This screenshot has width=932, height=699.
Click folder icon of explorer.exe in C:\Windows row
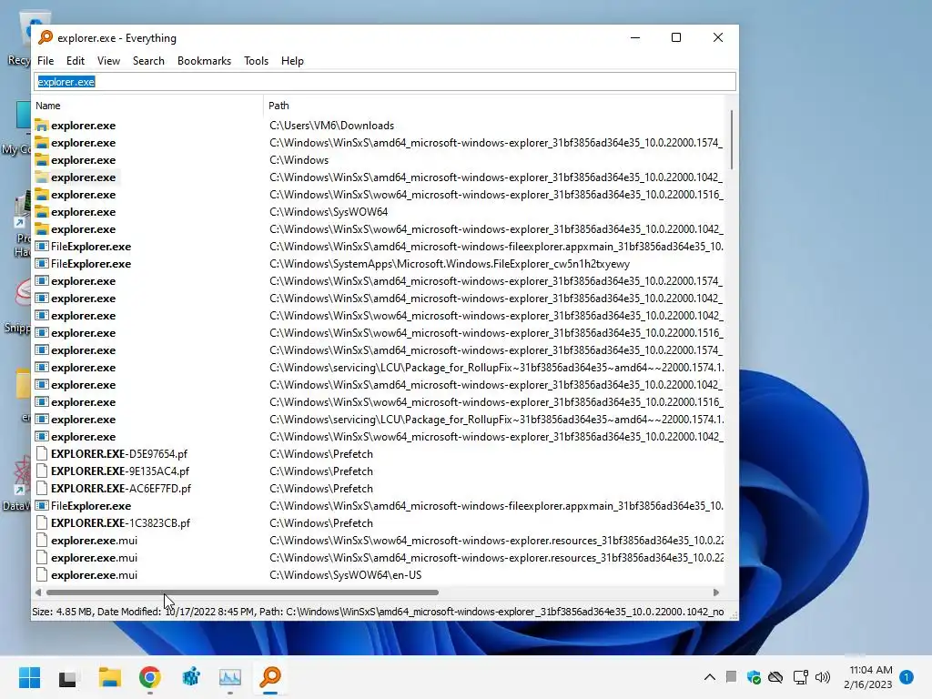42,160
